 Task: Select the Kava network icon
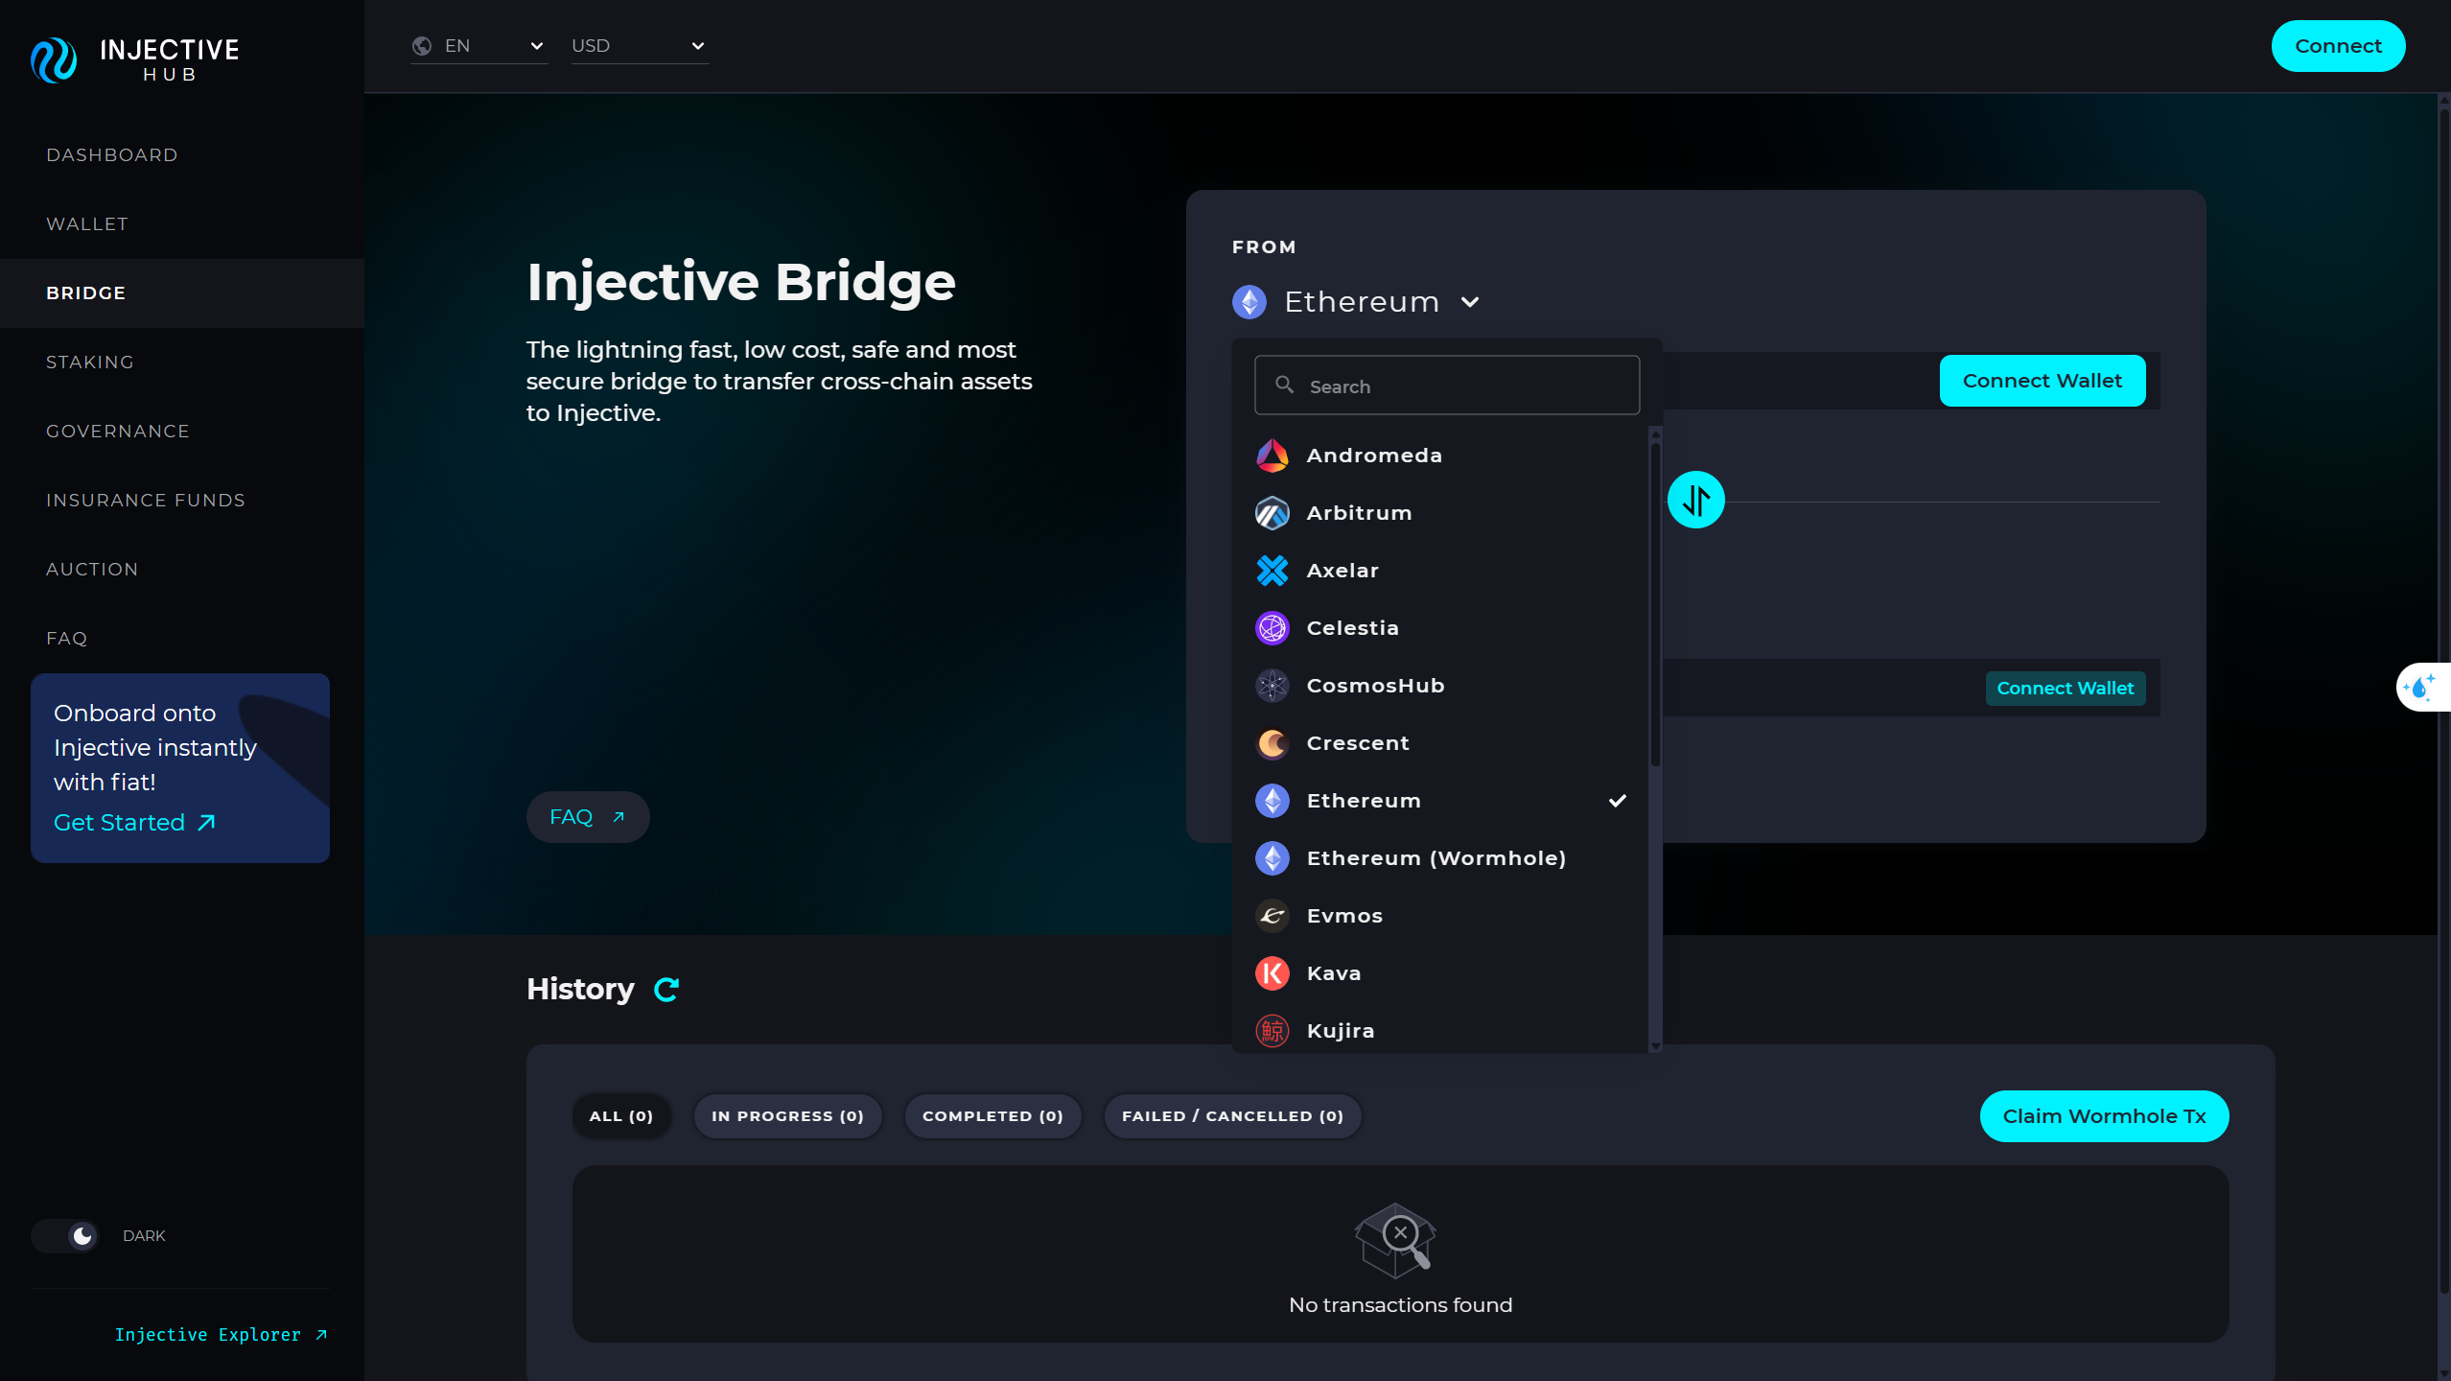(x=1272, y=973)
